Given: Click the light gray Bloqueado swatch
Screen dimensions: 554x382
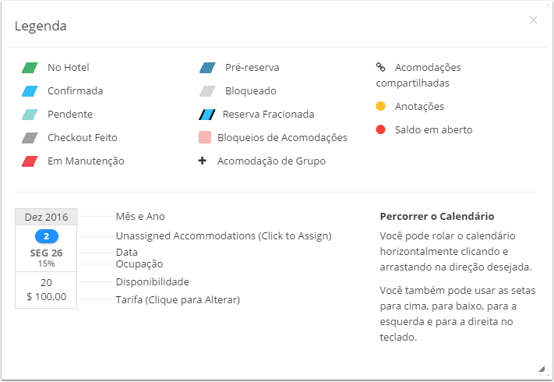Looking at the screenshot, I should tap(208, 90).
